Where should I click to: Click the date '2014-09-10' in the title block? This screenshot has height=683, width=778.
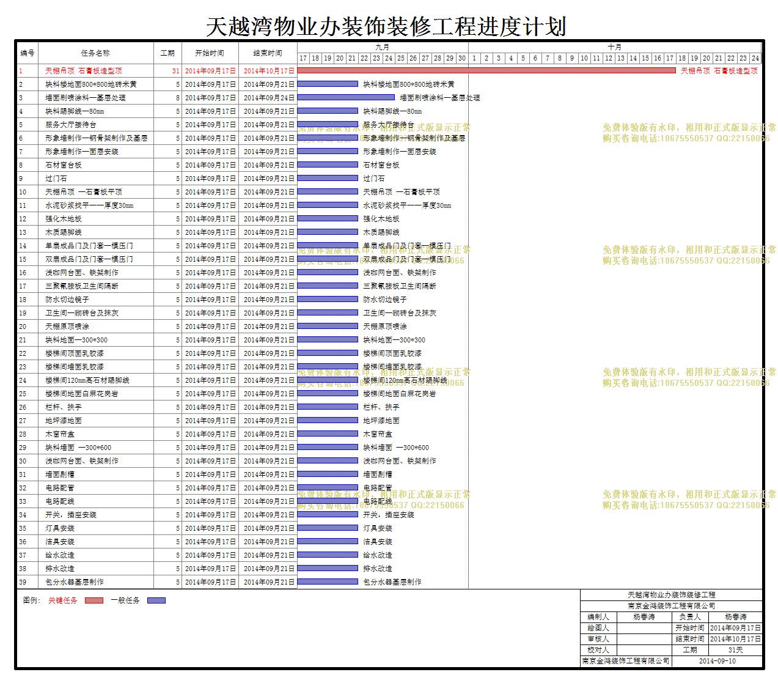[x=717, y=661]
